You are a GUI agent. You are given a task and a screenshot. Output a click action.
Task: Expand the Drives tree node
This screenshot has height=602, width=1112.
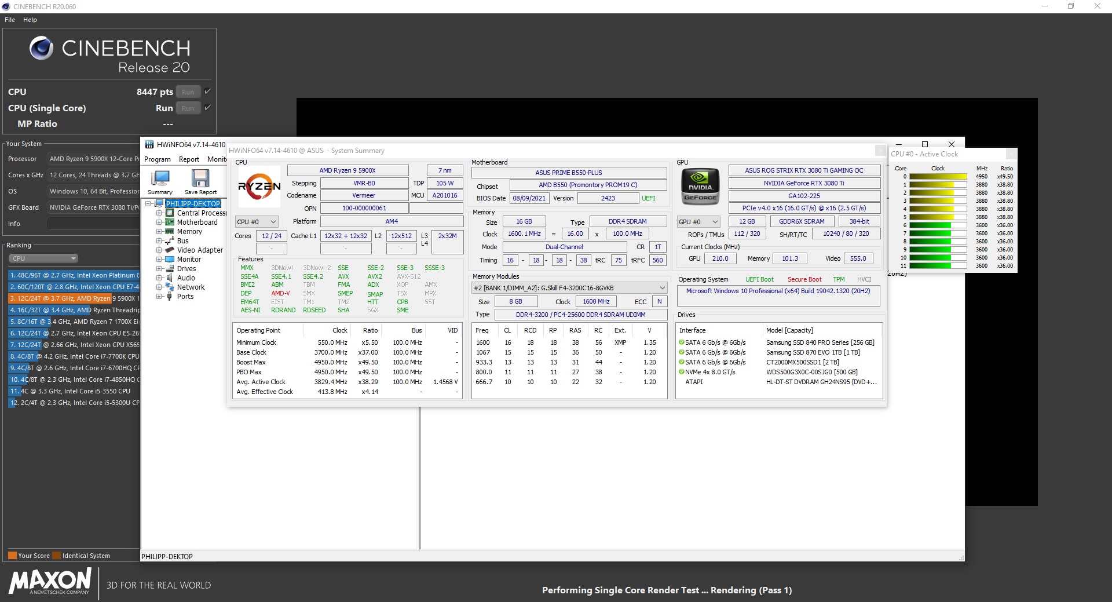click(x=159, y=269)
